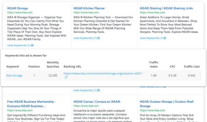Click ikea.com URL under Kitchen Planner ad

[x=86, y=13]
